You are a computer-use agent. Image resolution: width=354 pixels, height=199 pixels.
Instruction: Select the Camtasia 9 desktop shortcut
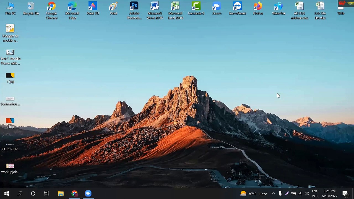click(196, 8)
